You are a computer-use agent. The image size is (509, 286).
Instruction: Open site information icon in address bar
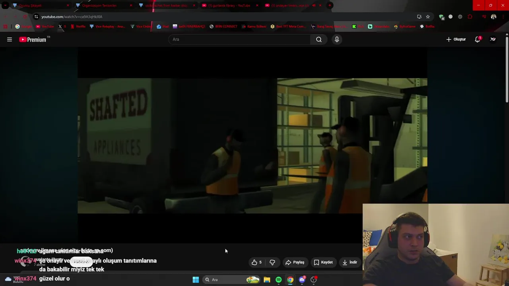click(x=36, y=17)
